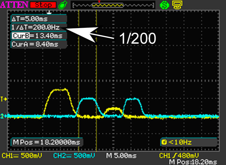The height and width of the screenshot is (165, 226).
Task: Click the ATTEN brand logo
Action: pyautogui.click(x=14, y=5)
